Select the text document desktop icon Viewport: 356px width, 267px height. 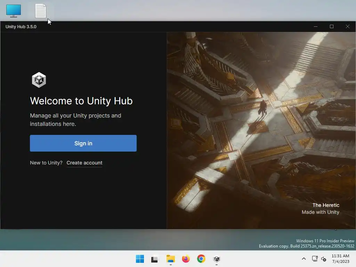[41, 11]
